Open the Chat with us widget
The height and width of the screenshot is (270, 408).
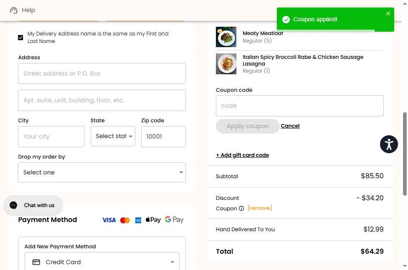[33, 205]
